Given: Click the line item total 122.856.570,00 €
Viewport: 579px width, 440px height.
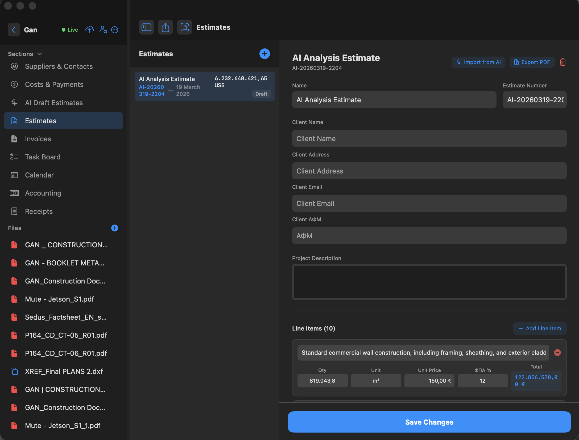Looking at the screenshot, I should [x=536, y=381].
